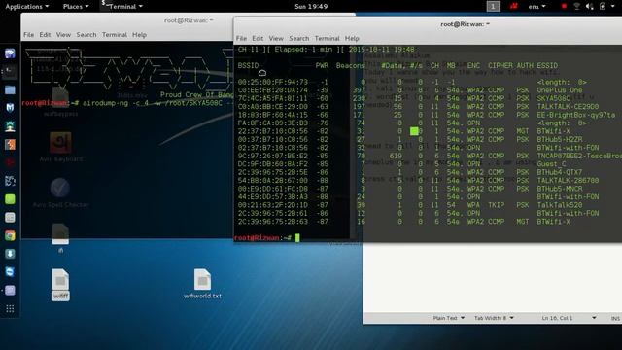Click the red recording indicator
This screenshot has height=350, width=622.
click(564, 7)
